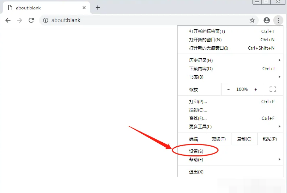Click the 100% zoom level value
The image size is (287, 193).
pyautogui.click(x=242, y=89)
